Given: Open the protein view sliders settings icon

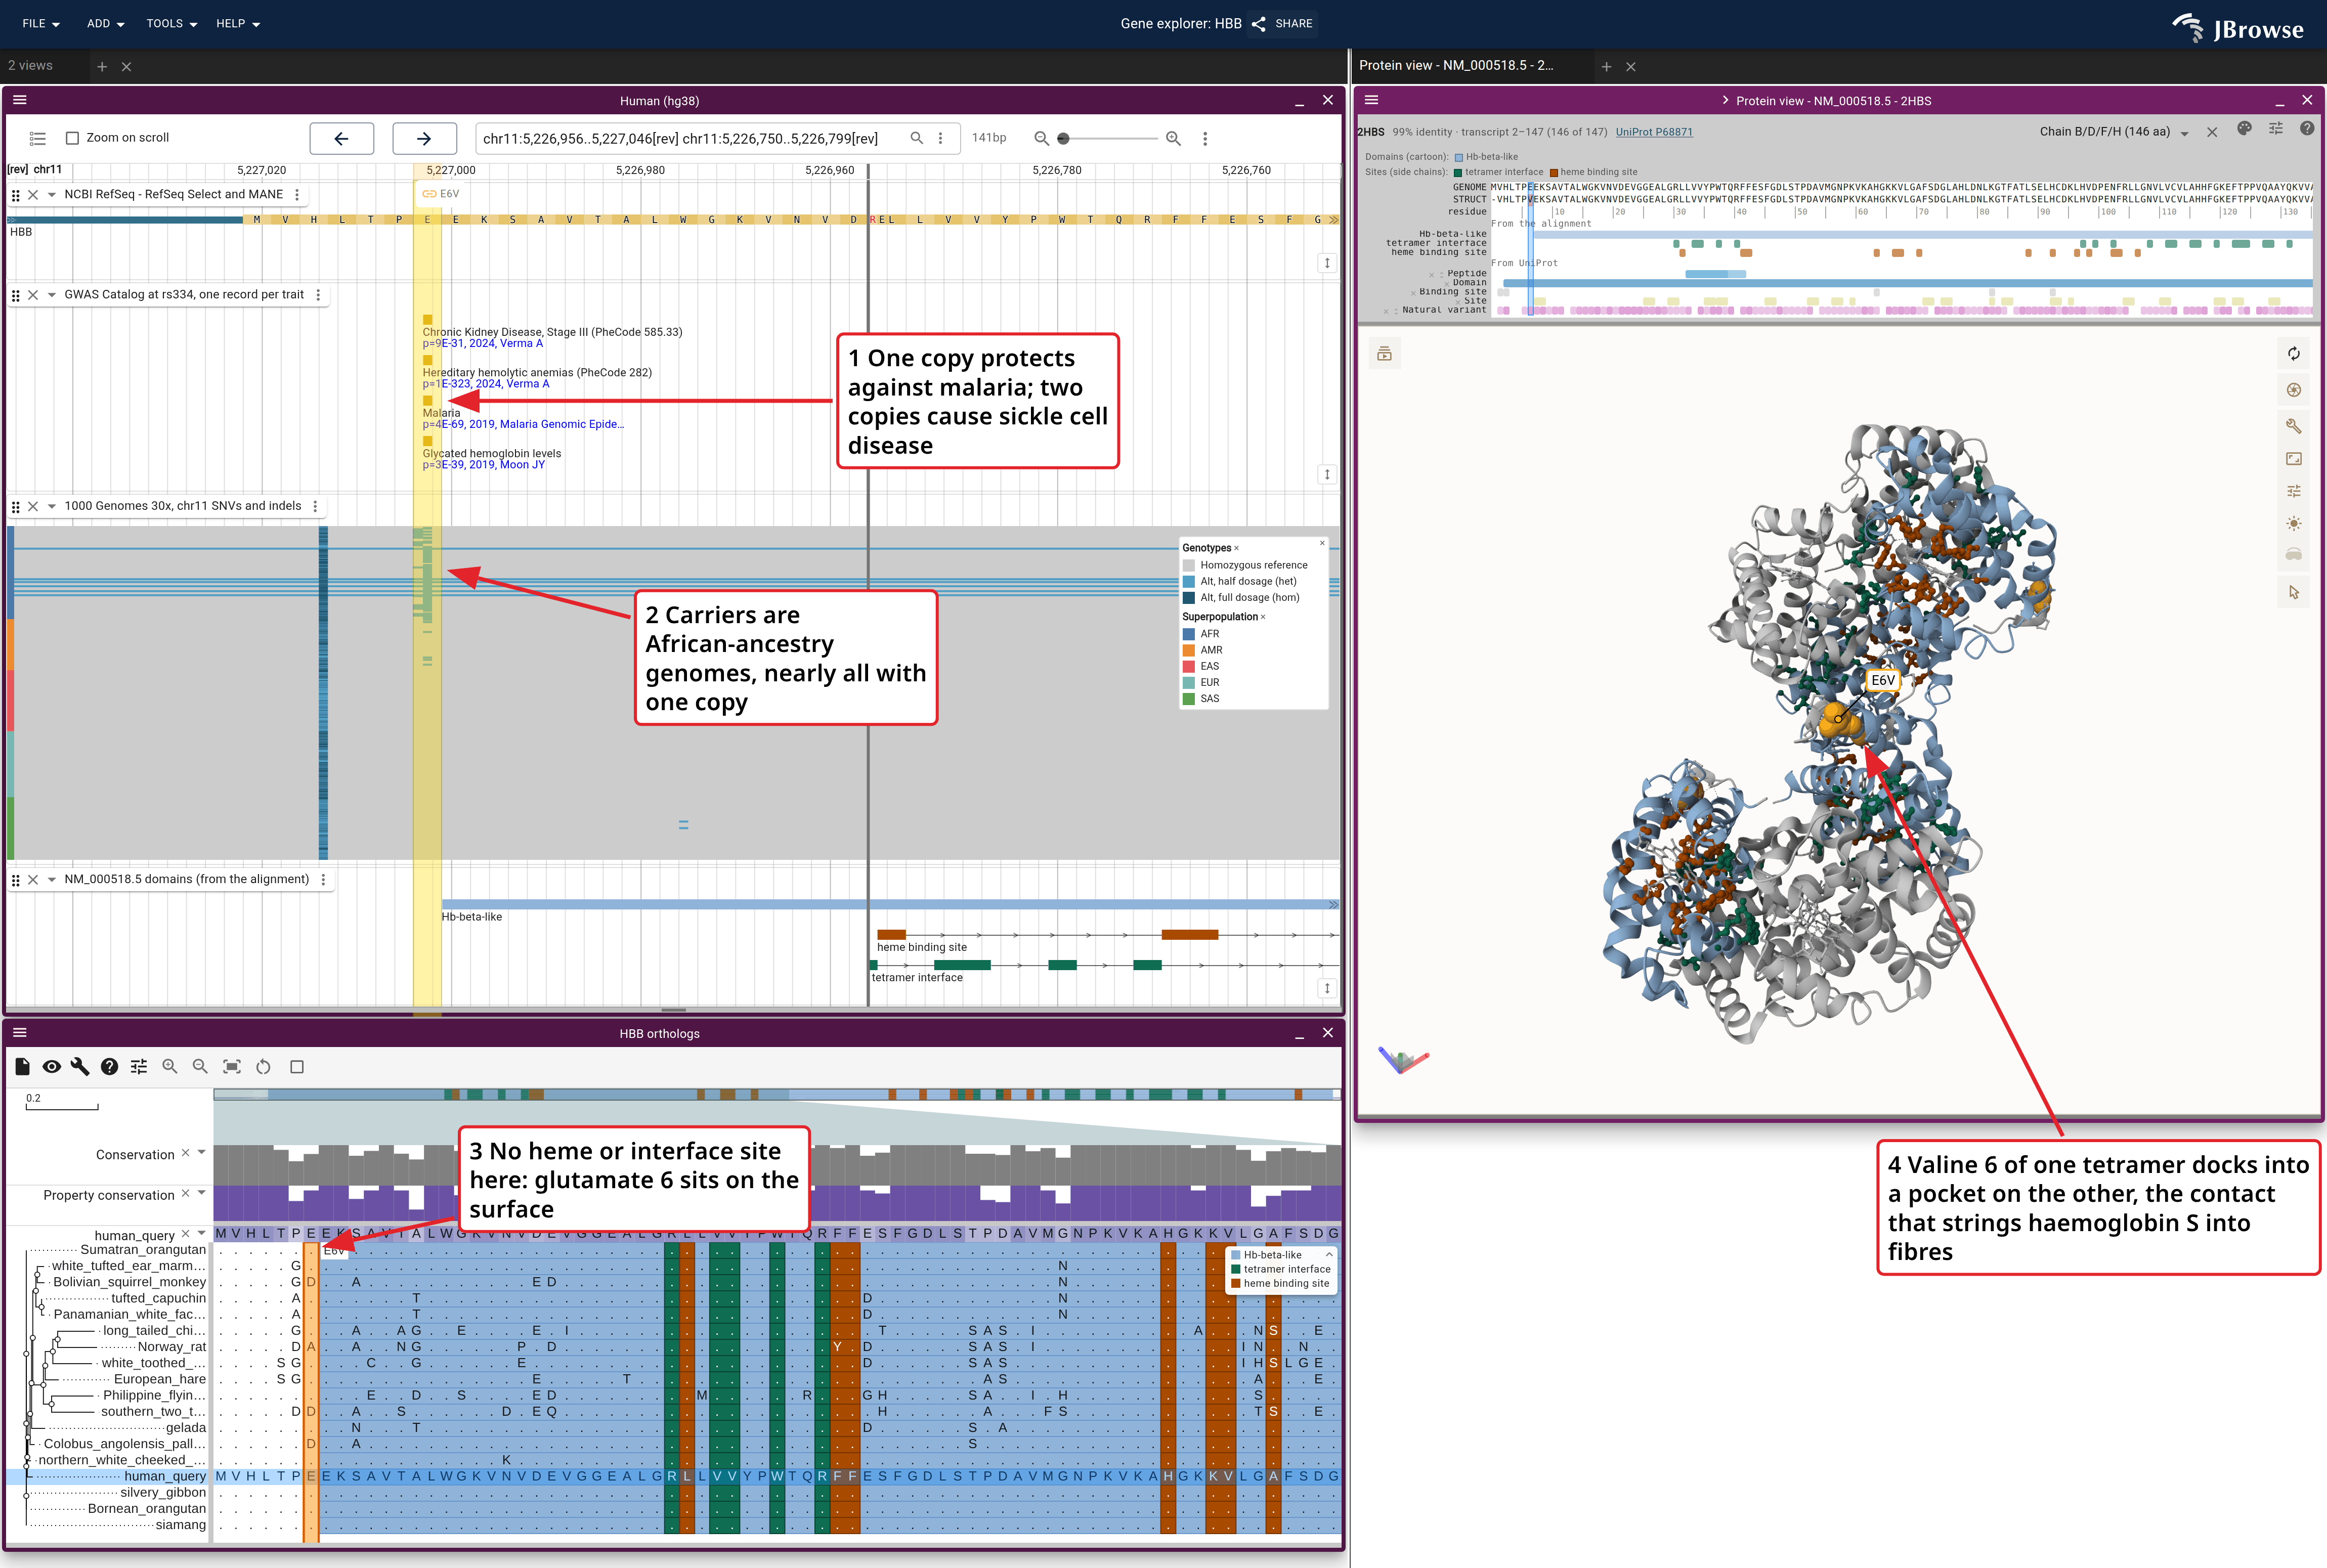Looking at the screenshot, I should [x=2276, y=129].
